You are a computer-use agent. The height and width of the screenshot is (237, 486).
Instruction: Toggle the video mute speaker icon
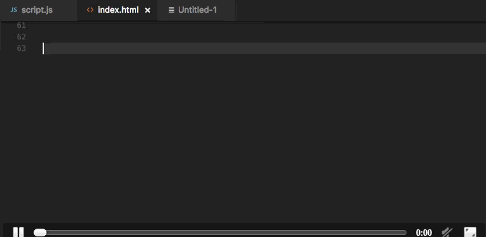pos(447,232)
